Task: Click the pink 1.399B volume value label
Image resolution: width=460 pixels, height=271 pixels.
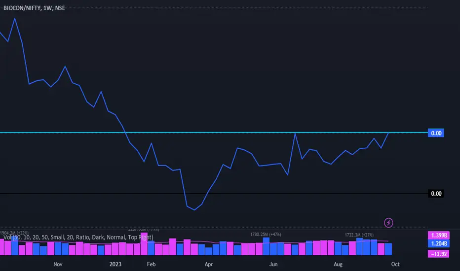Action: tap(439, 235)
